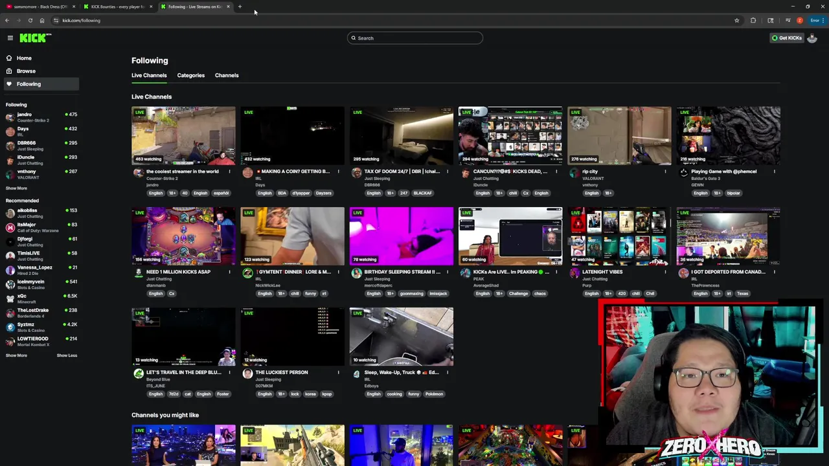This screenshot has width=829, height=466.
Task: Open DBR666 channel in sidebar
Action: pyautogui.click(x=41, y=146)
